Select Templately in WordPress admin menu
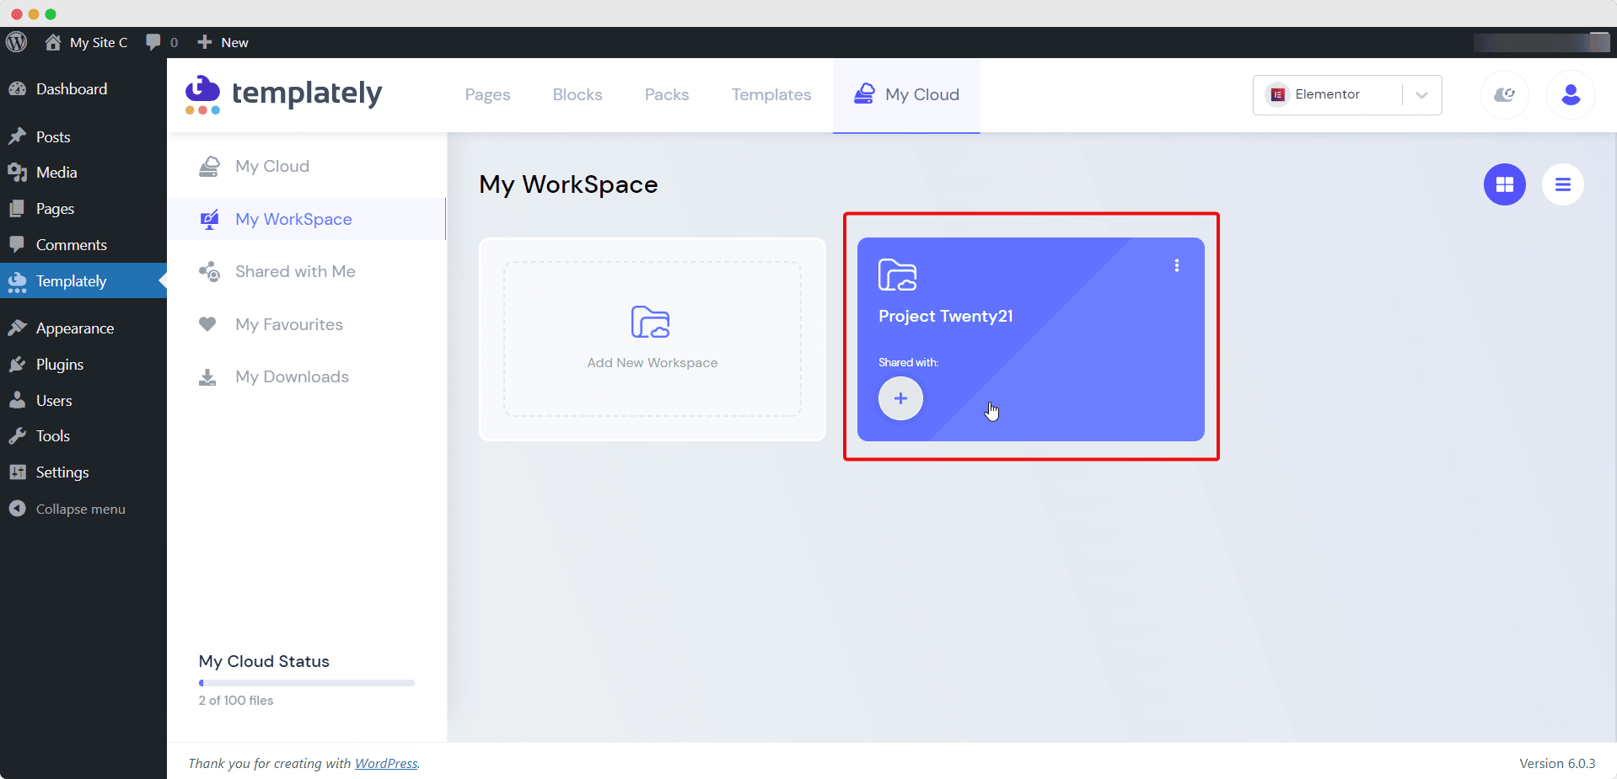The image size is (1617, 779). click(x=83, y=280)
